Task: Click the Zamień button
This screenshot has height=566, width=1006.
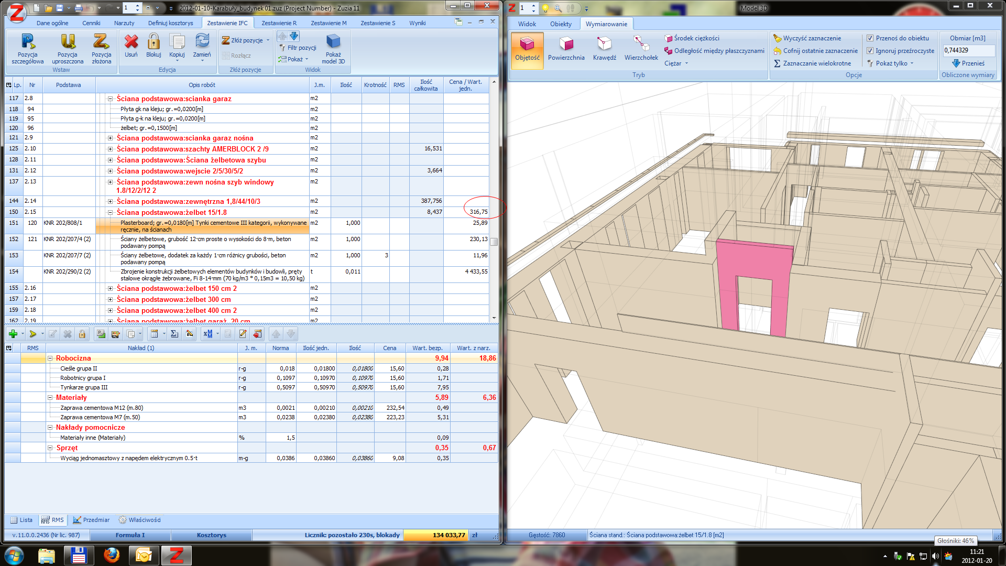Action: pyautogui.click(x=202, y=47)
